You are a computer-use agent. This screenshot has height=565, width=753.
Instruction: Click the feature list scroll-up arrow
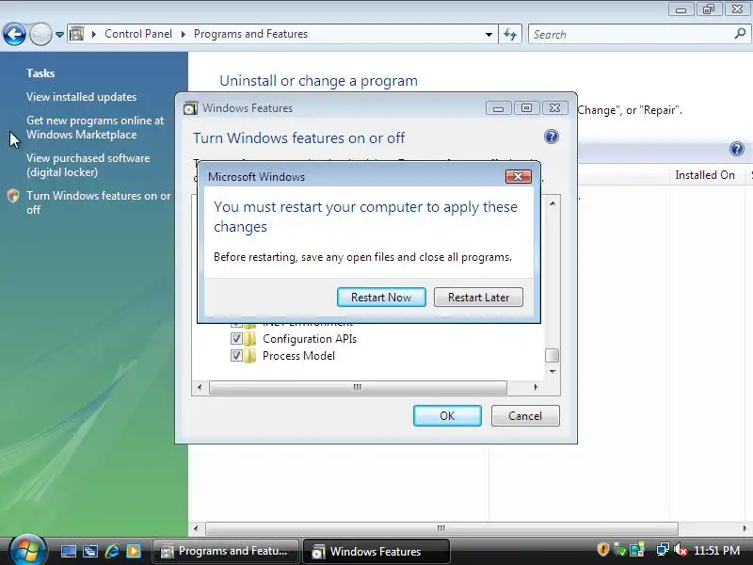553,203
